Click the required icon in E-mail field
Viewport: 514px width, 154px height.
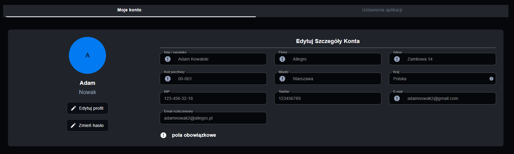[x=397, y=98]
